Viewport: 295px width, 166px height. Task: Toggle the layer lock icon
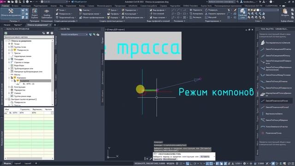coord(254,10)
